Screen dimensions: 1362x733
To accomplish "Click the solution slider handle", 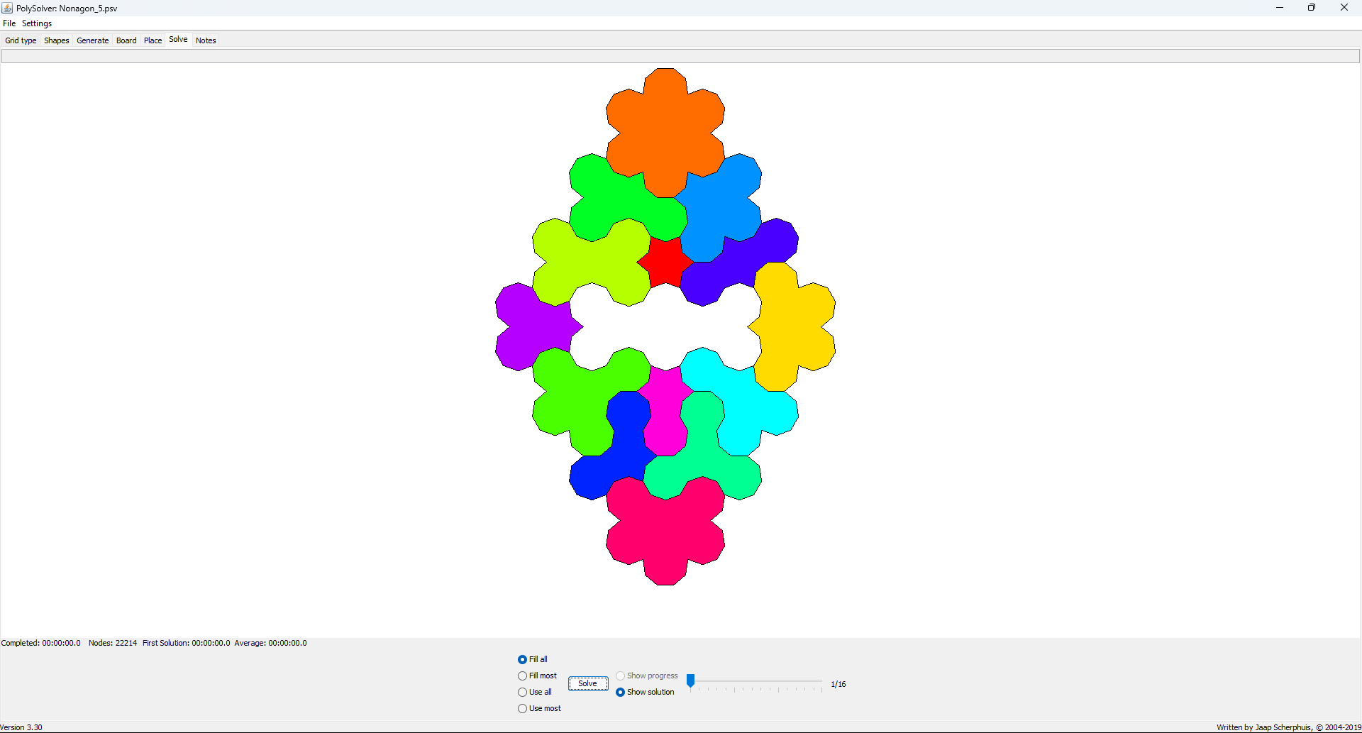I will pyautogui.click(x=690, y=680).
